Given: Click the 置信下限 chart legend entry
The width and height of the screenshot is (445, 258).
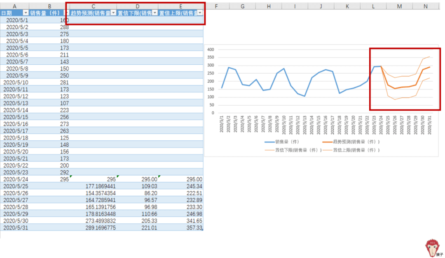Looking at the screenshot, I should (x=293, y=150).
